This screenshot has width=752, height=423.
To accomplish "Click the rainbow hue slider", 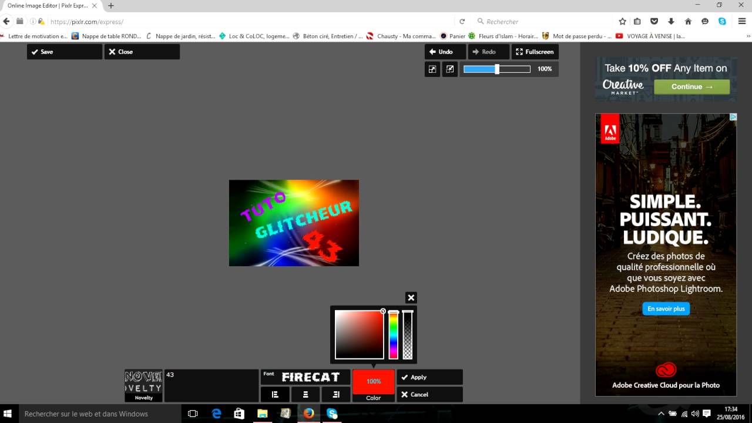I will [x=394, y=334].
